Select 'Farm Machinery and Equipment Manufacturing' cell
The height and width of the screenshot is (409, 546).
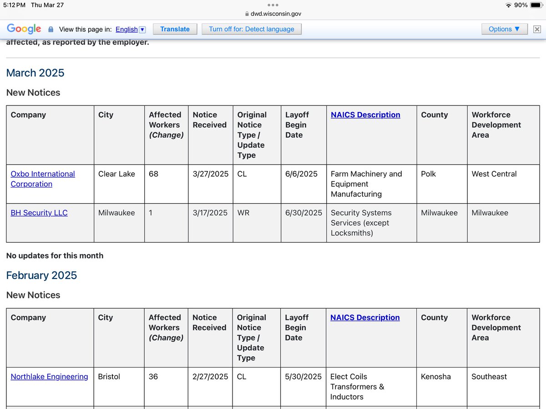point(371,184)
